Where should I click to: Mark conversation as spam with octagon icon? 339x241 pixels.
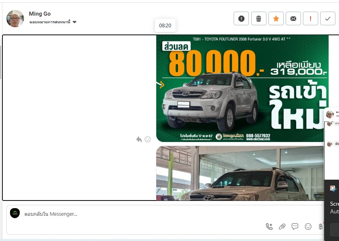241,18
